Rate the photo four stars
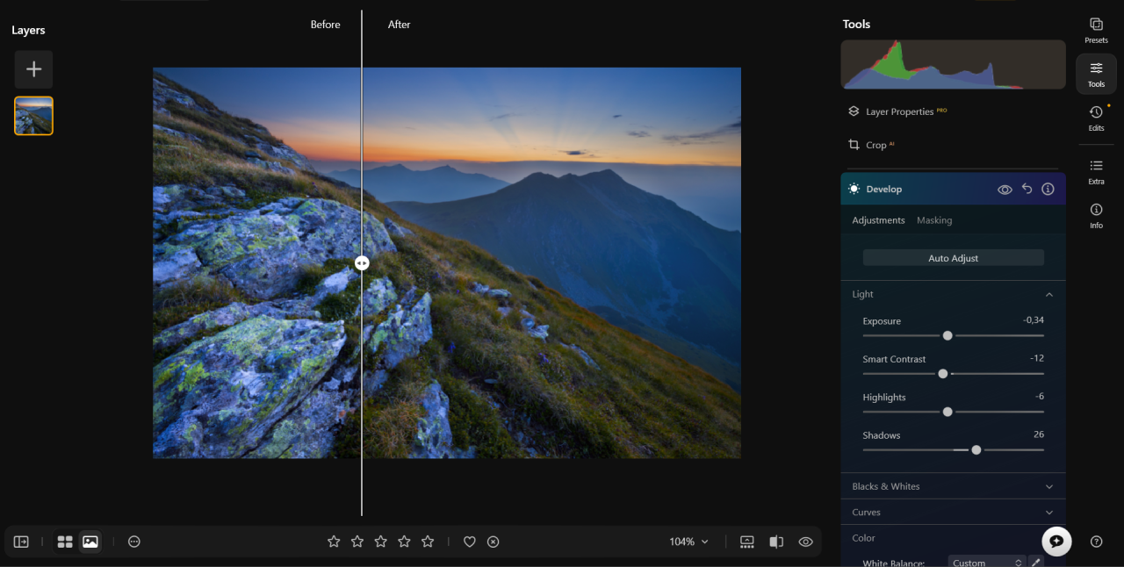 404,542
